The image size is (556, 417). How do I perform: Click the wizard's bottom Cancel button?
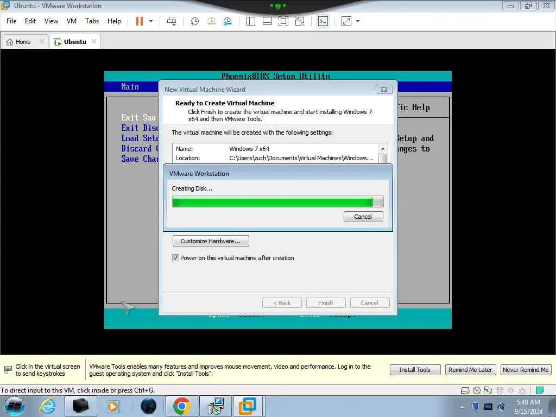pyautogui.click(x=369, y=303)
